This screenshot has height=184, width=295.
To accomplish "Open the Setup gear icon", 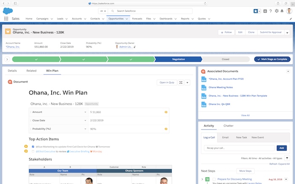I will [x=278, y=11].
